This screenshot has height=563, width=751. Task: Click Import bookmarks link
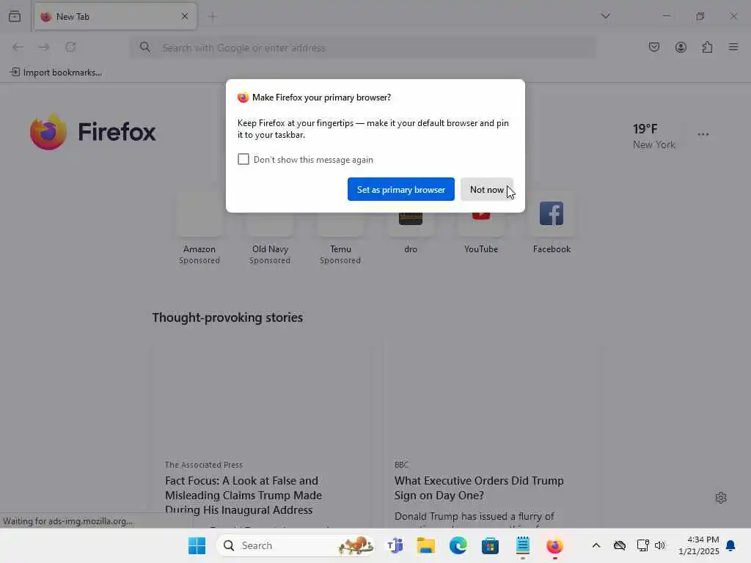(x=56, y=73)
